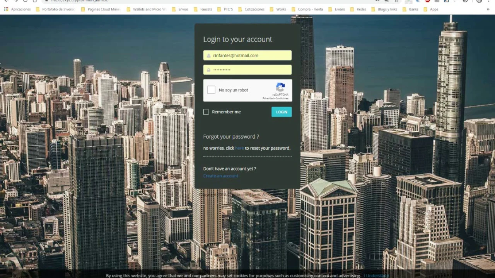
Task: Open the Envios bookmark folder
Action: [180, 9]
